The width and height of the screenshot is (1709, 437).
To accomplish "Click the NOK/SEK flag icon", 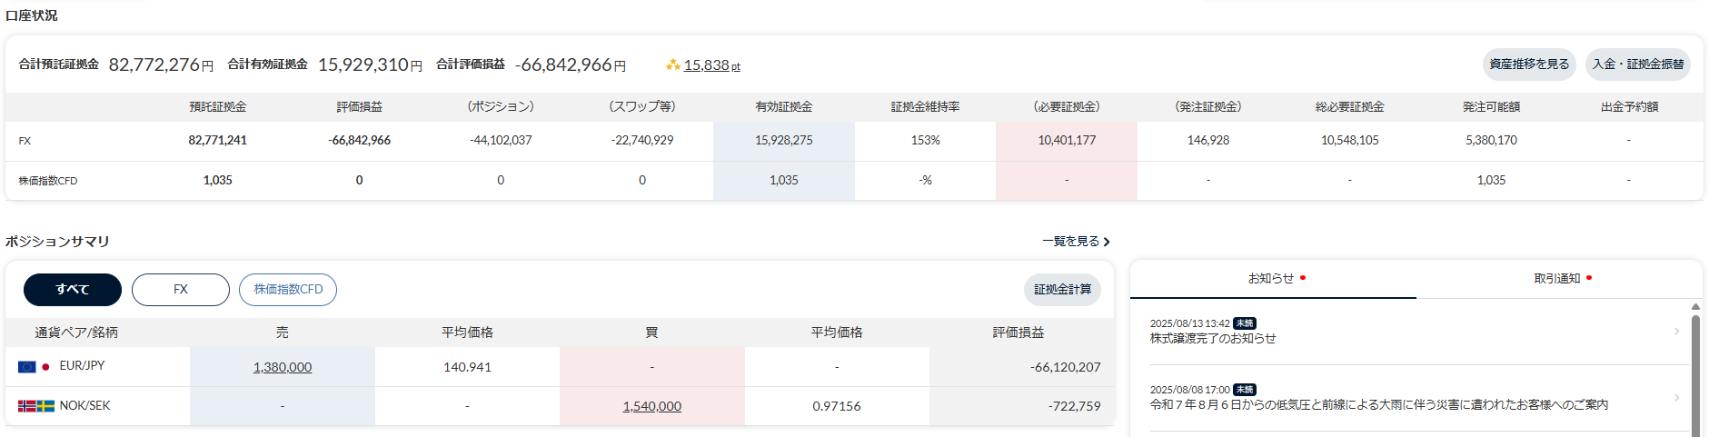I will click(x=36, y=406).
